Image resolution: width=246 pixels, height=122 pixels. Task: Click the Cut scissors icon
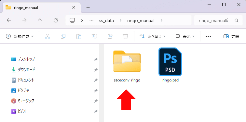coord(48,36)
